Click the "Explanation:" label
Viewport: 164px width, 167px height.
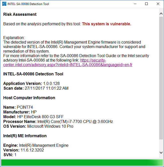[14, 38]
